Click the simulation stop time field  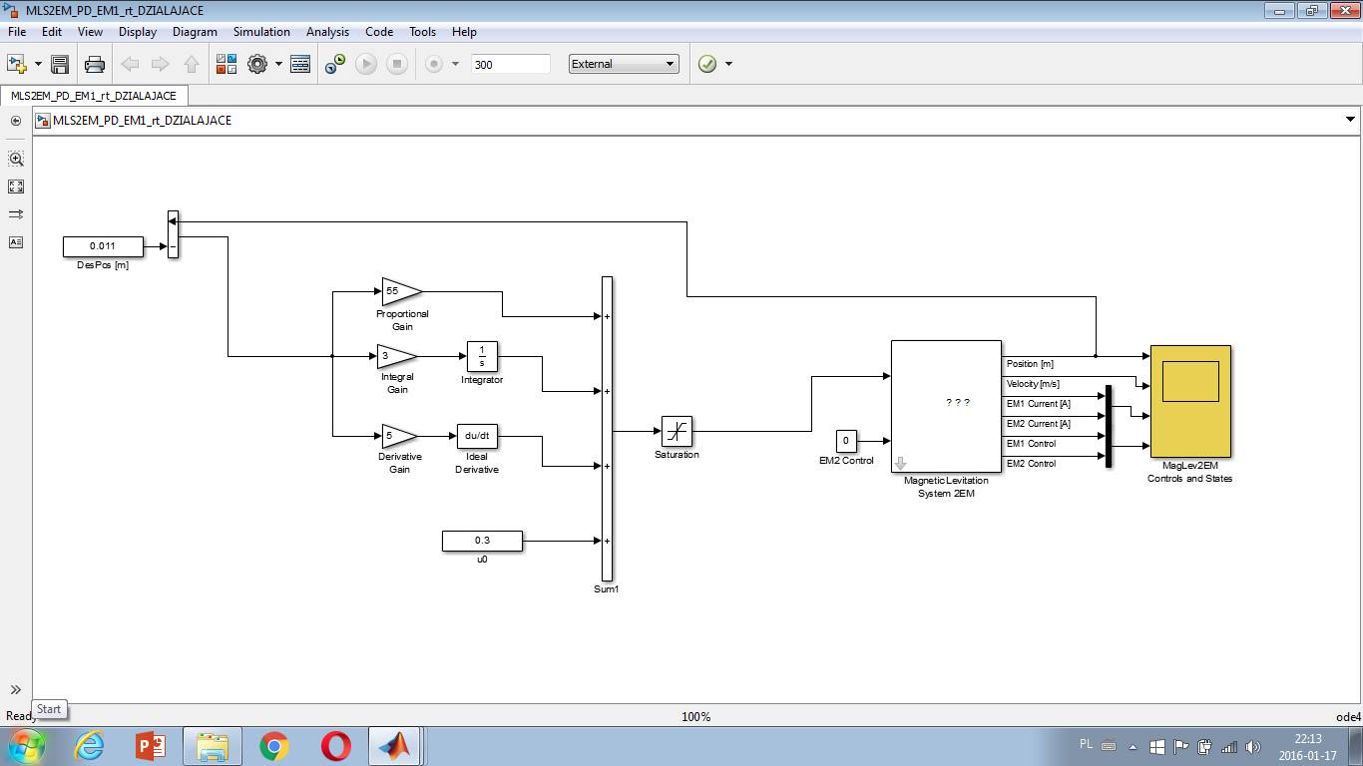point(510,64)
